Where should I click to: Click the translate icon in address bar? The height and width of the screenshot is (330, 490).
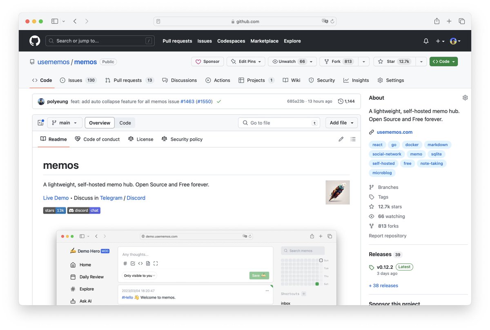click(x=325, y=21)
